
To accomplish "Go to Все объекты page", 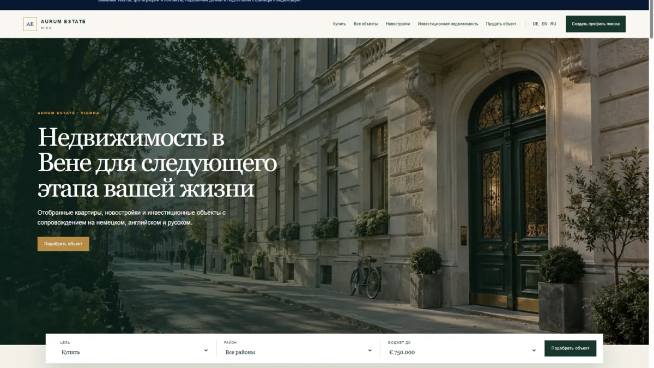I will point(366,24).
